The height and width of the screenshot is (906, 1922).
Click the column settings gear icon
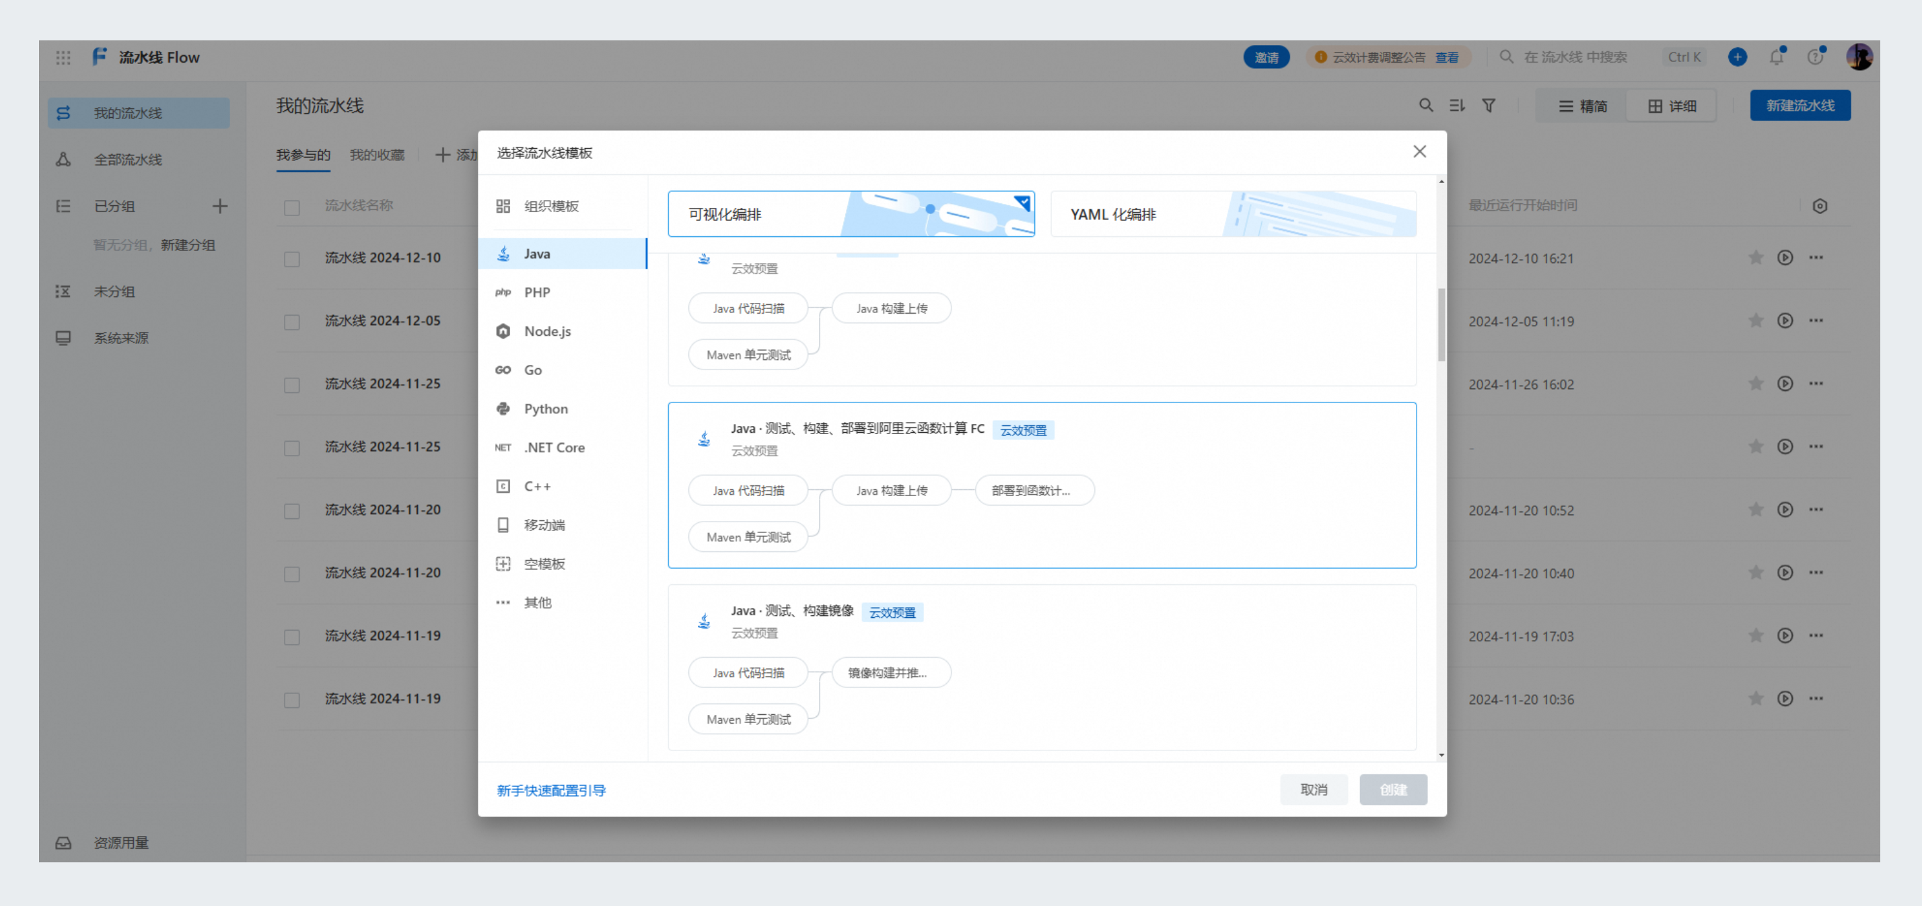(x=1820, y=206)
